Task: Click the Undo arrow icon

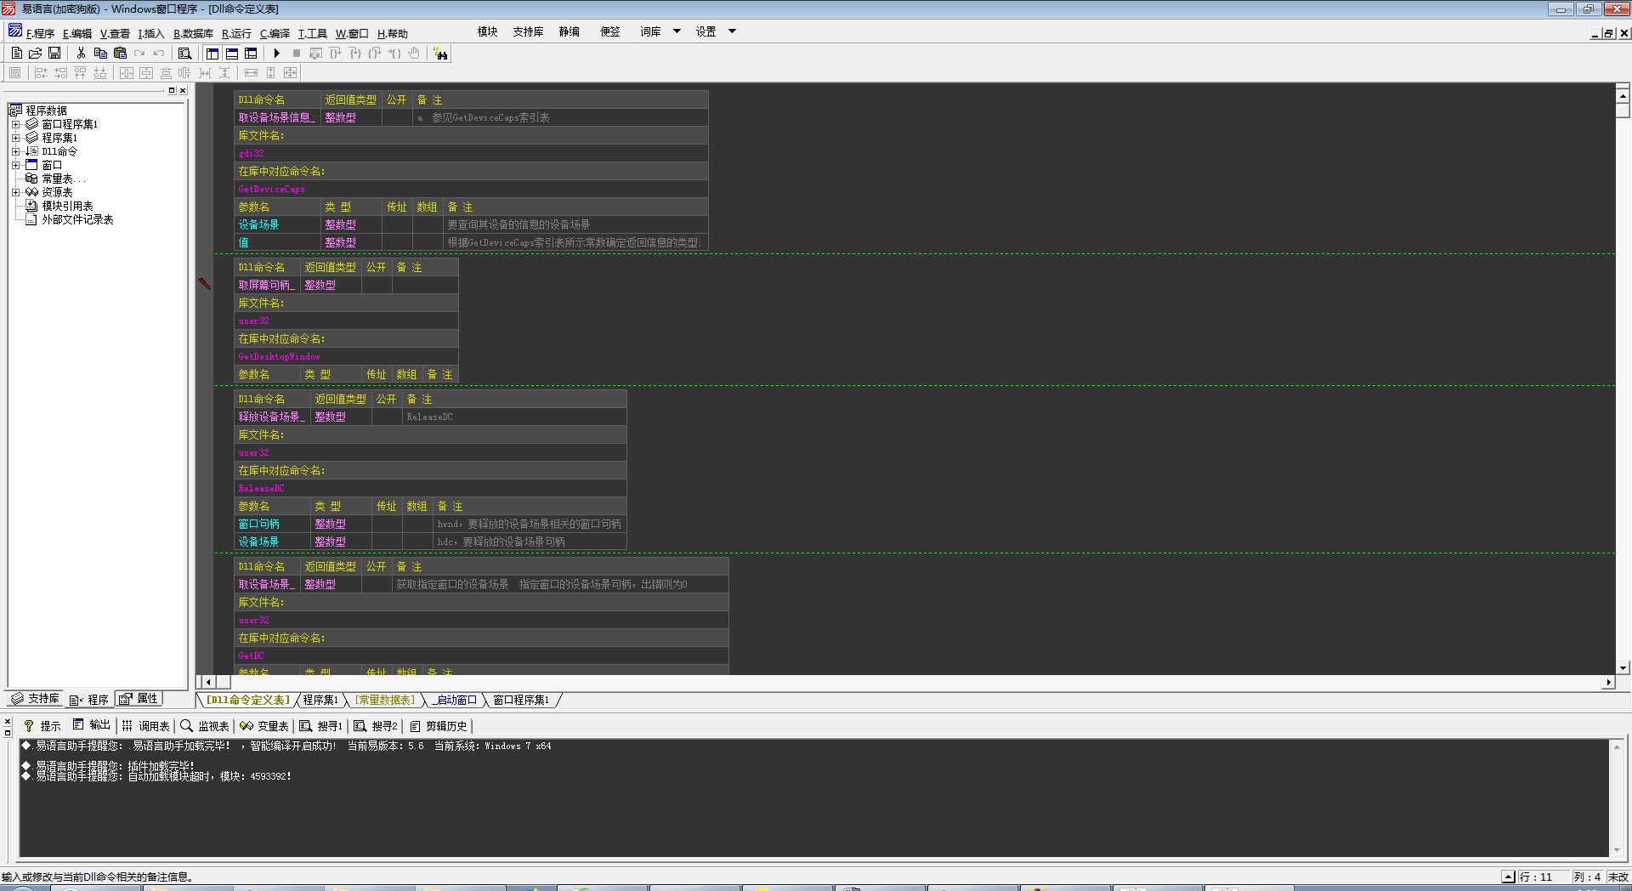Action: pyautogui.click(x=159, y=53)
